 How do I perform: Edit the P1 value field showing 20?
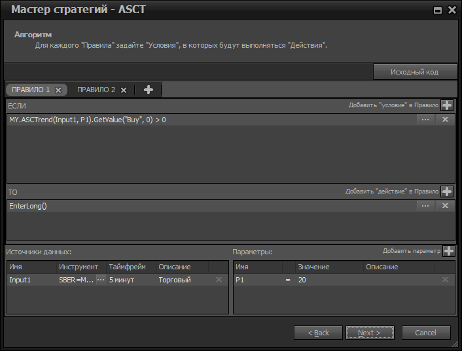tap(327, 280)
